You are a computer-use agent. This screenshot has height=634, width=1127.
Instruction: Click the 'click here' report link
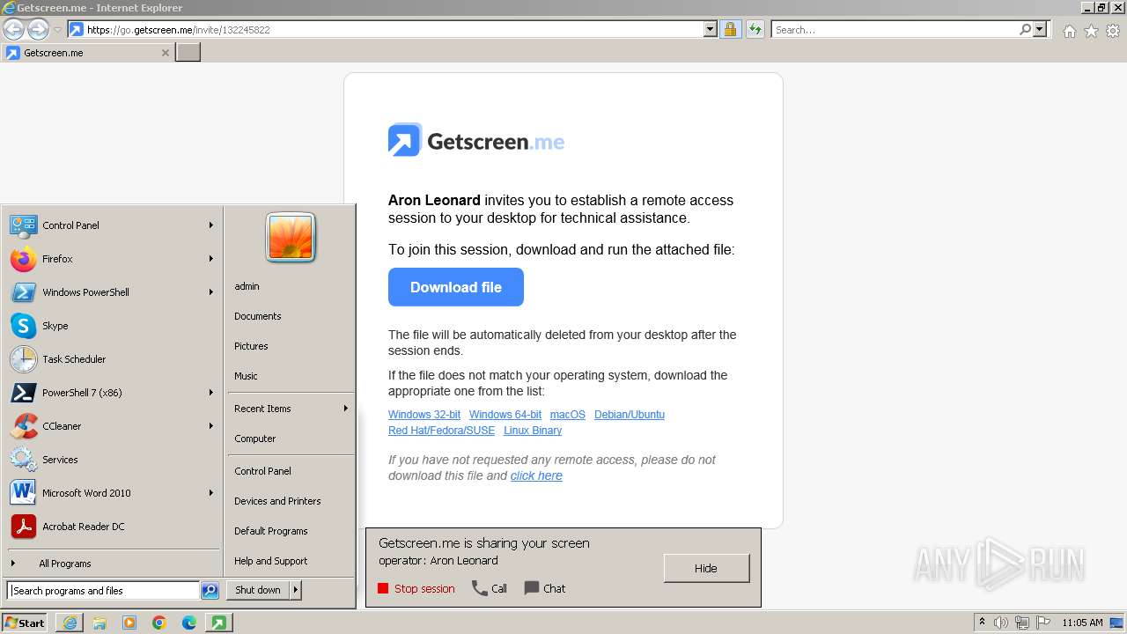(x=536, y=475)
